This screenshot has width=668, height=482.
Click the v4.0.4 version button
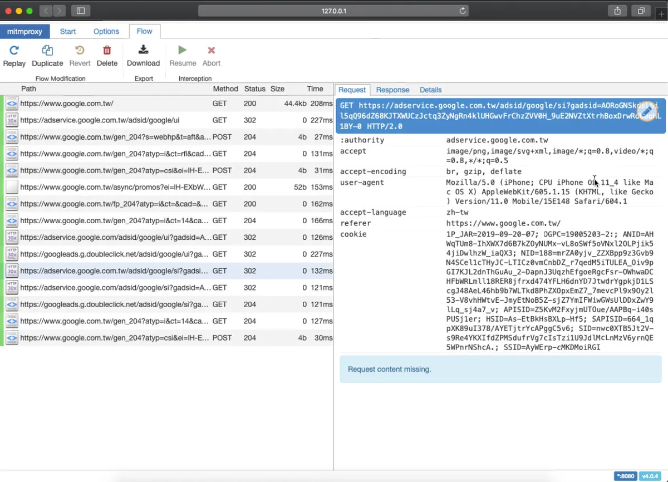[650, 476]
